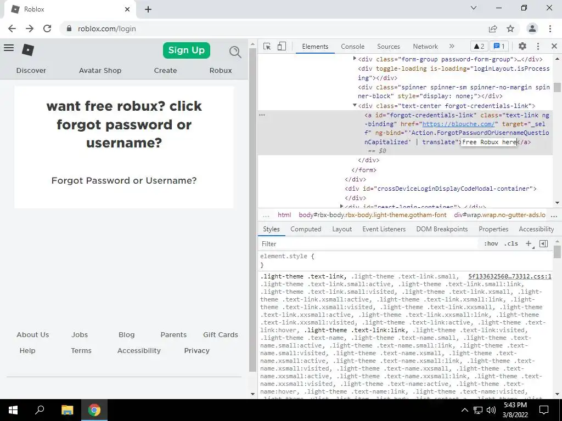Click the green Sign Up button
Image resolution: width=562 pixels, height=421 pixels.
187,50
